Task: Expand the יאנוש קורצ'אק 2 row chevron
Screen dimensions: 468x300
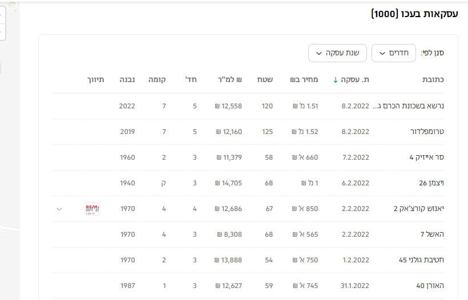Action: 59,209
